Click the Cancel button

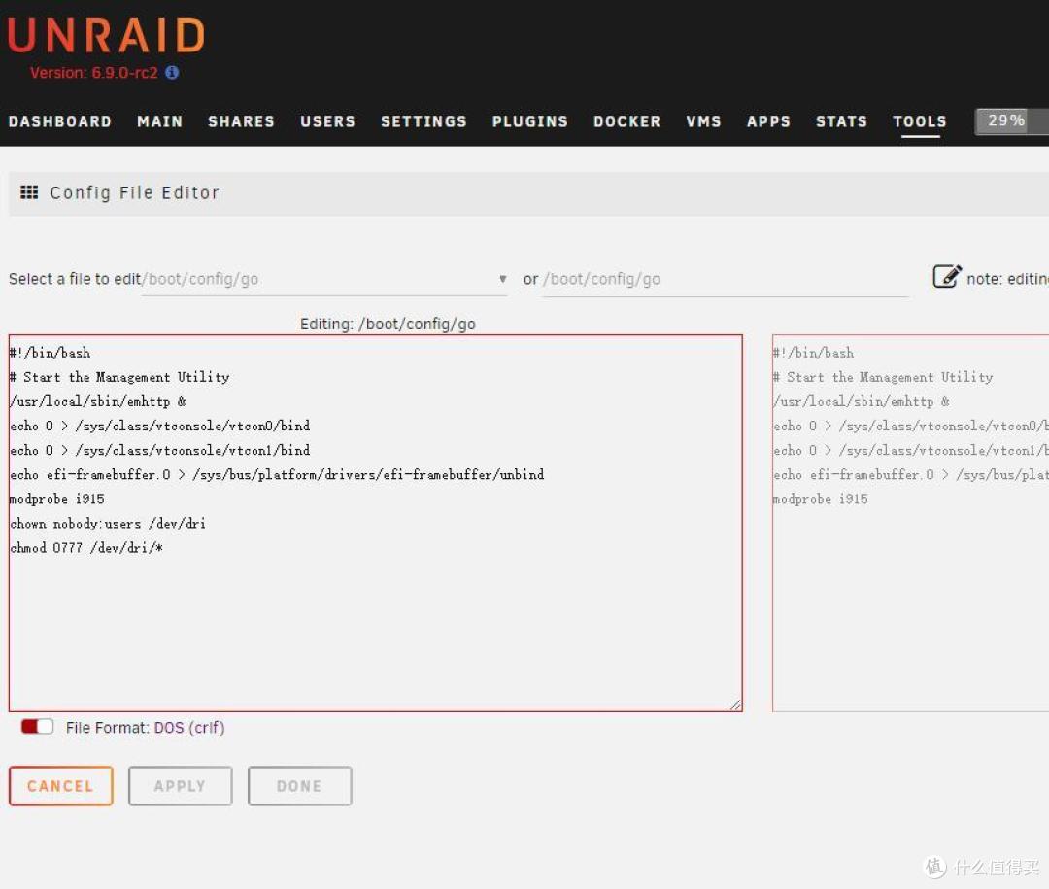pos(60,786)
